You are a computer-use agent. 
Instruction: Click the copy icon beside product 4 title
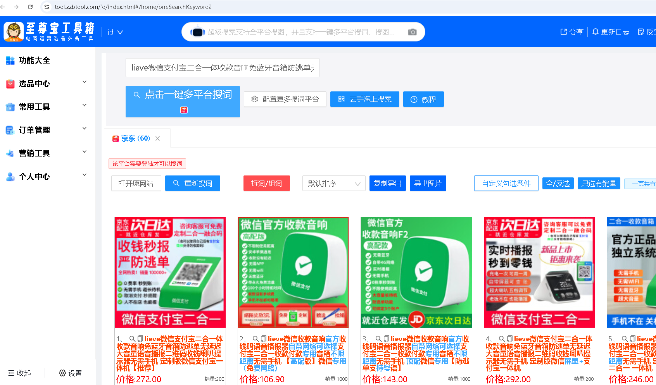(510, 339)
